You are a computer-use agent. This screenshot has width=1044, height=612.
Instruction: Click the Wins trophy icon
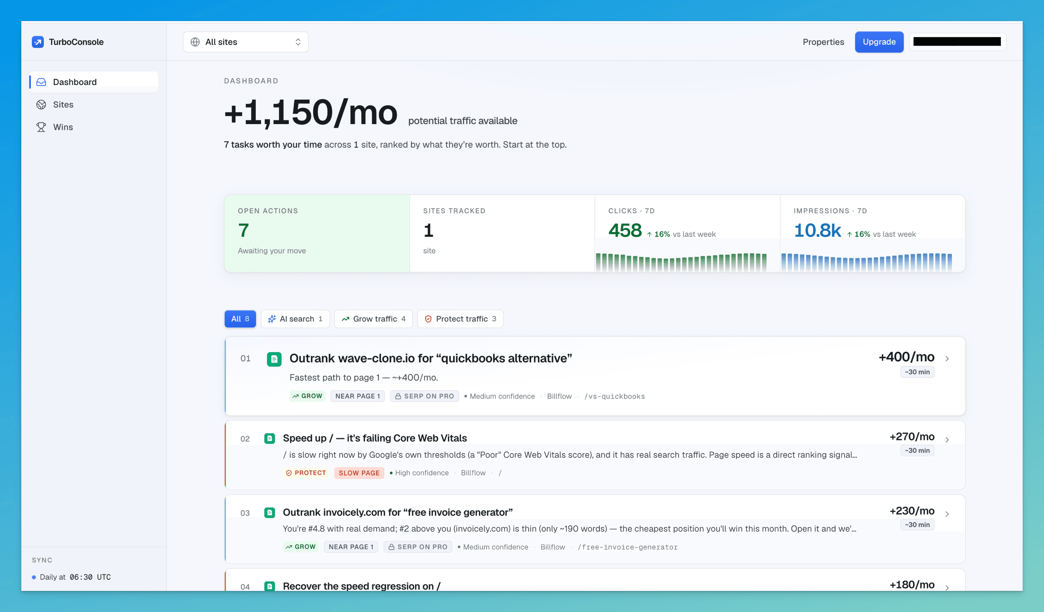pos(41,127)
